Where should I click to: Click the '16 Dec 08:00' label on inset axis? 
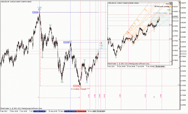121,66
